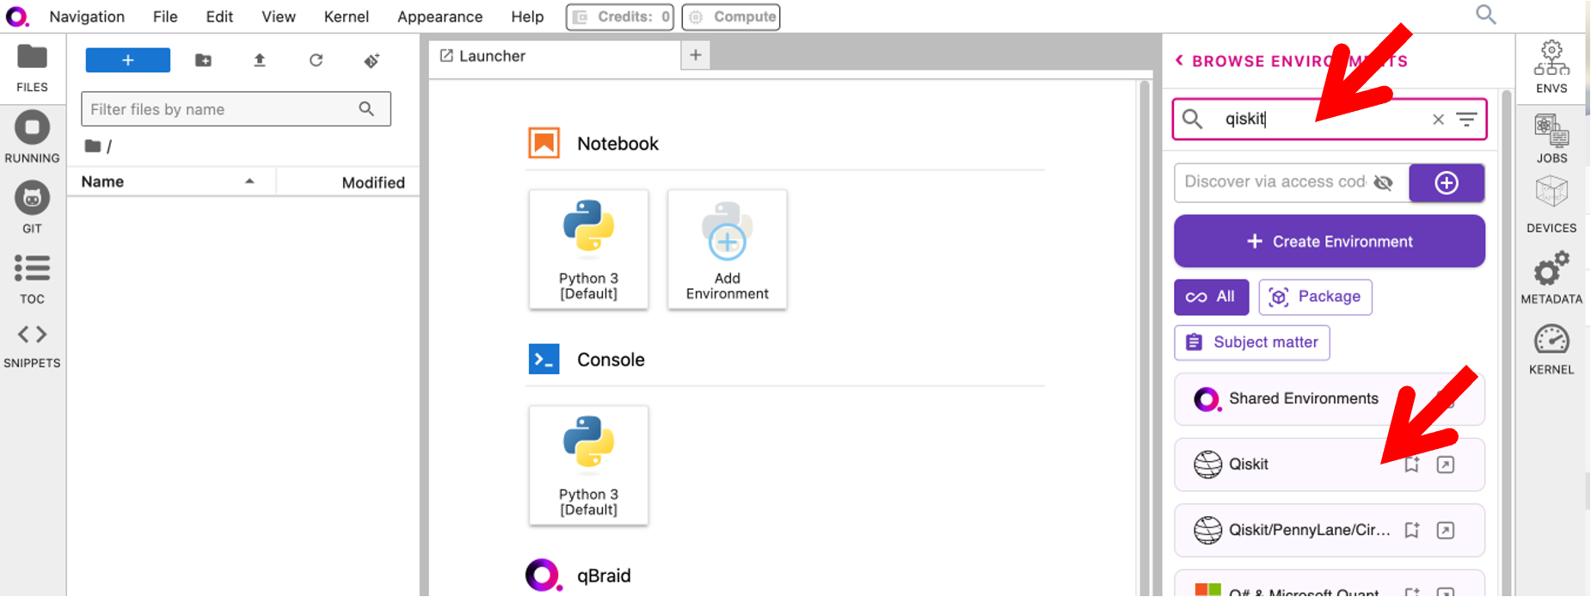Open the Devices panel

point(1551,204)
